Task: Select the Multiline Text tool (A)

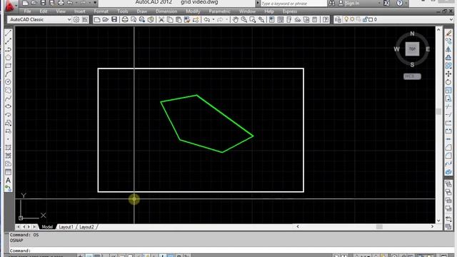Action: (8, 181)
